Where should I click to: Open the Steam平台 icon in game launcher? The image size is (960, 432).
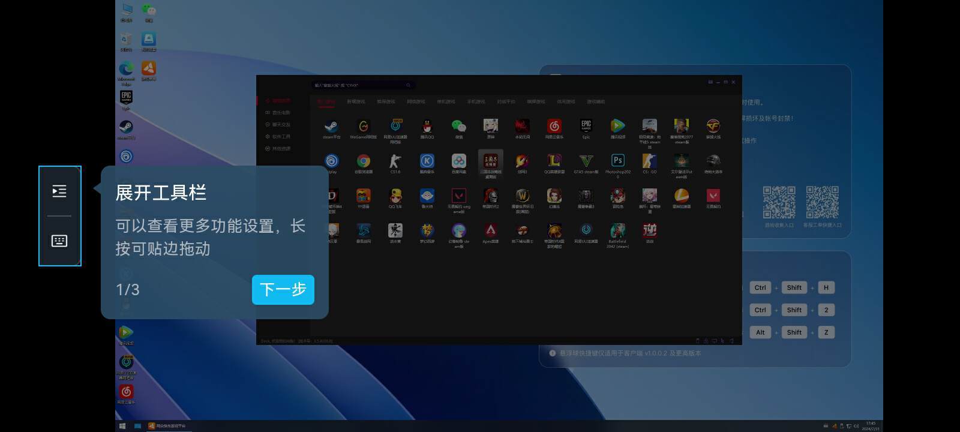click(331, 126)
